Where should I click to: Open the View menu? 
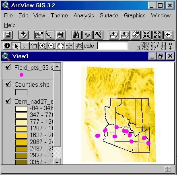pyautogui.click(x=39, y=16)
